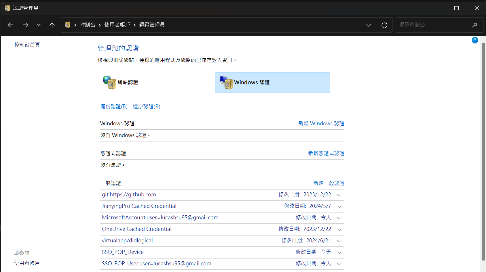This screenshot has width=486, height=272.
Task: Expand the virtualapp/didlogical chevron
Action: click(339, 241)
